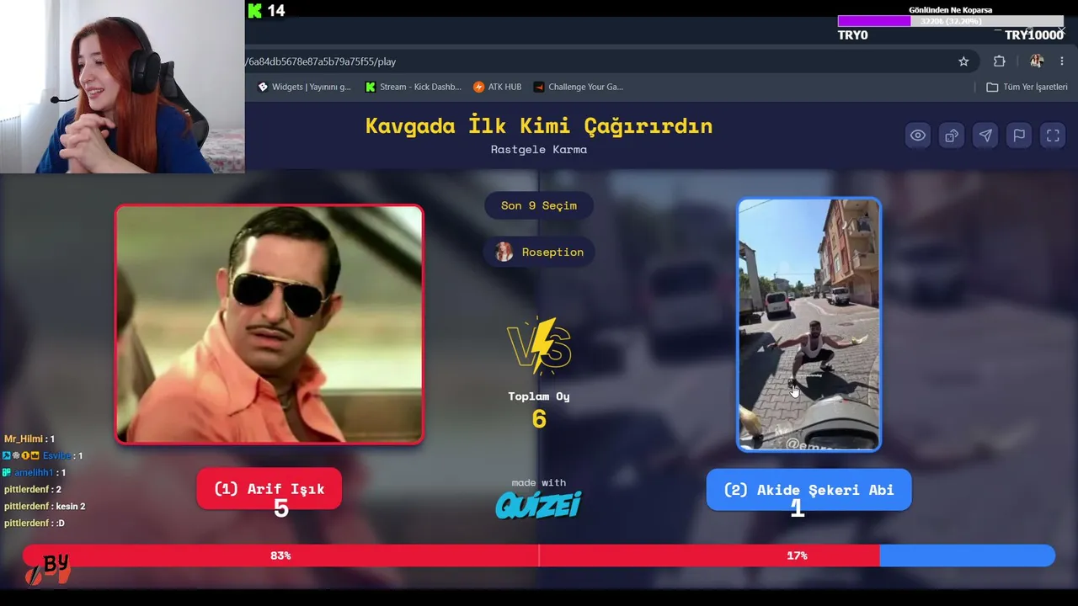The width and height of the screenshot is (1078, 606).
Task: Click the paper plane share icon
Action: click(985, 136)
